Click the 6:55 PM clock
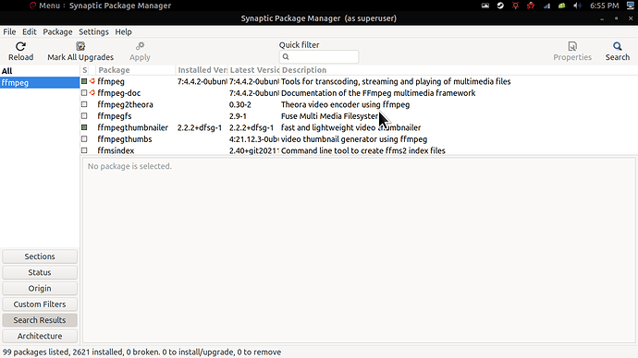This screenshot has height=358, width=638. coord(604,6)
